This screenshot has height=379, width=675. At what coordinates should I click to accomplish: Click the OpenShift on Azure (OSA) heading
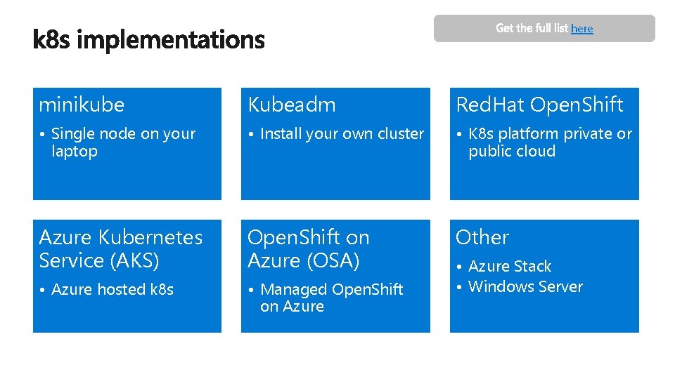pos(308,248)
